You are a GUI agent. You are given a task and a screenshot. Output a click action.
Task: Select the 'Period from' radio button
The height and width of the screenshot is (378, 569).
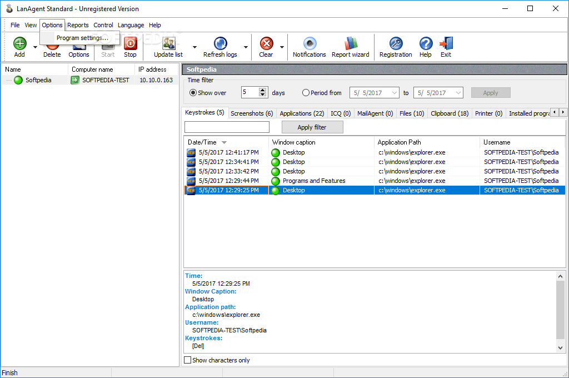306,93
